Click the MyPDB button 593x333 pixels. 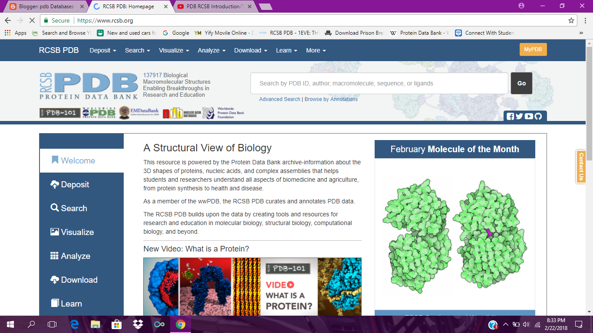(533, 49)
